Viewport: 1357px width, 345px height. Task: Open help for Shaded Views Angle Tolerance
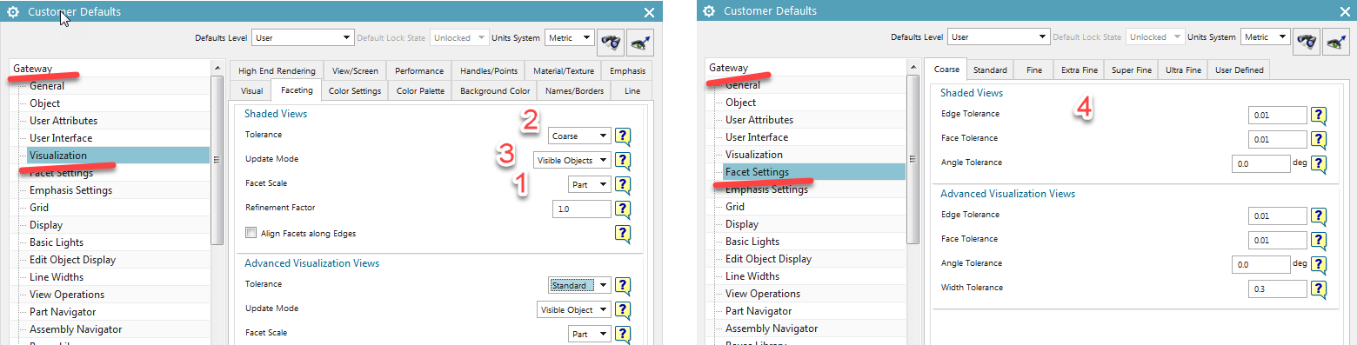coord(1319,163)
